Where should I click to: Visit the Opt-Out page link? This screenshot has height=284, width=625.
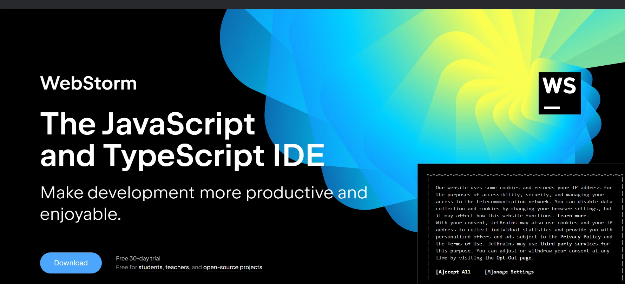(514, 258)
